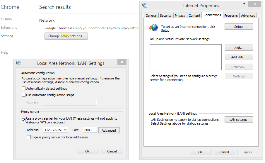Click the Internet Properties title bar icon
Viewport: 265px width, 163px height.
(145, 5)
